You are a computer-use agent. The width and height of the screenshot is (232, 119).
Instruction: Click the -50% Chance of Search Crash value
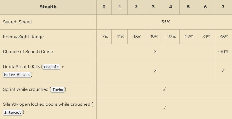[223, 52]
